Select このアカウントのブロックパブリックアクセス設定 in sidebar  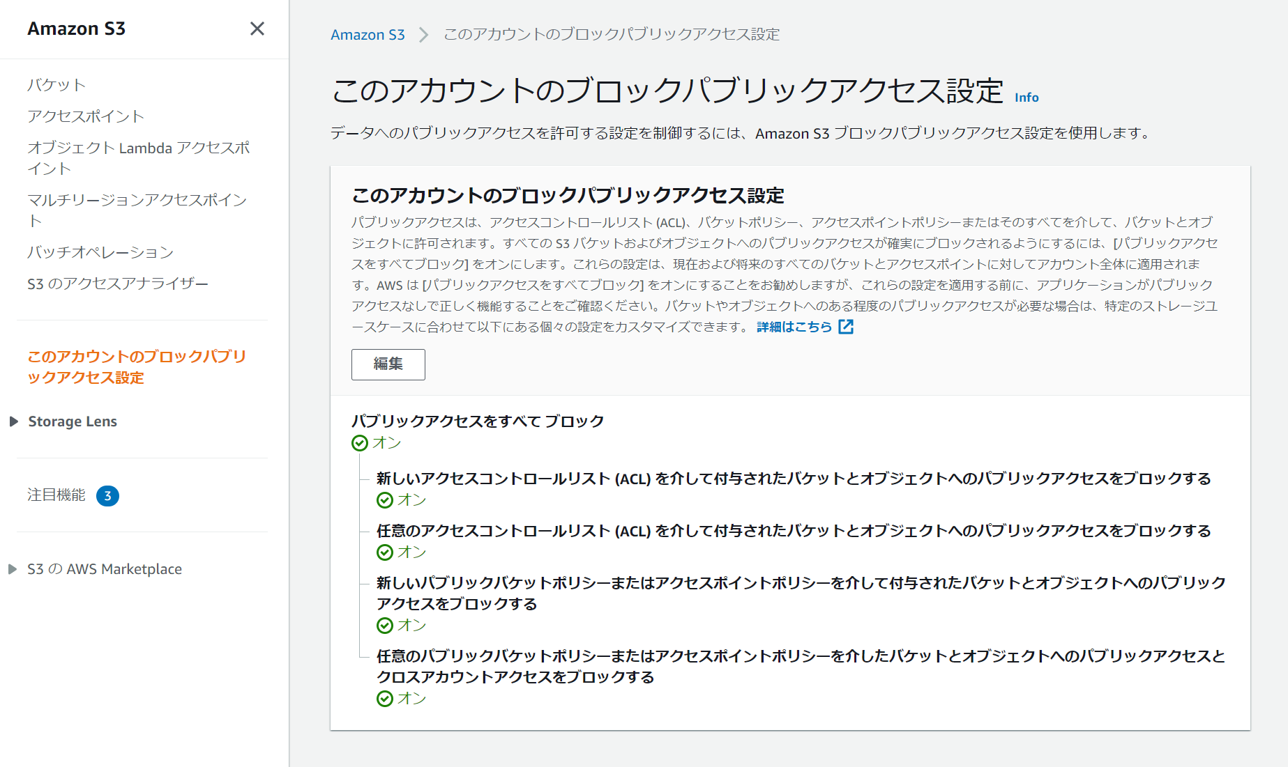click(137, 367)
